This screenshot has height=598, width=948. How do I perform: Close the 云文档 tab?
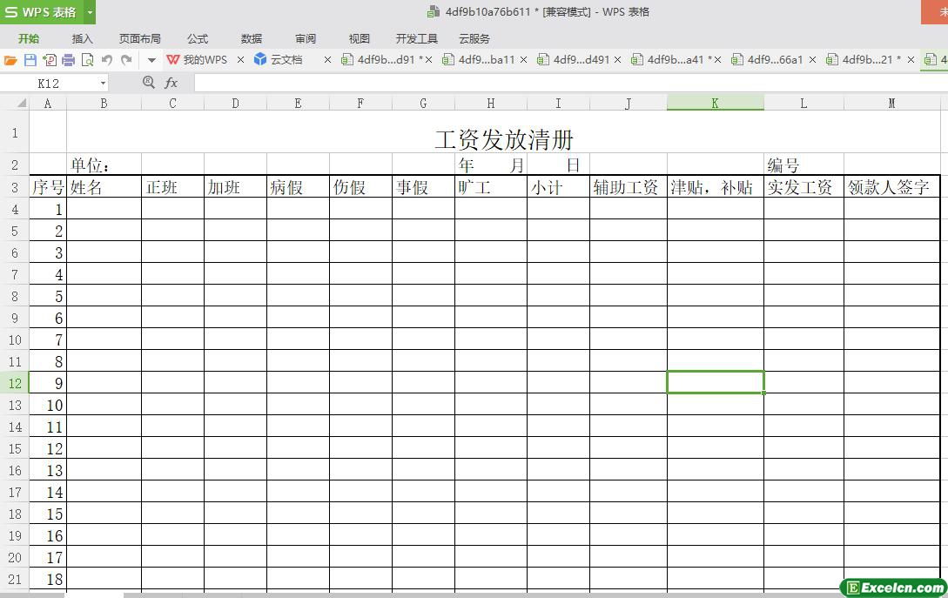pyautogui.click(x=327, y=59)
